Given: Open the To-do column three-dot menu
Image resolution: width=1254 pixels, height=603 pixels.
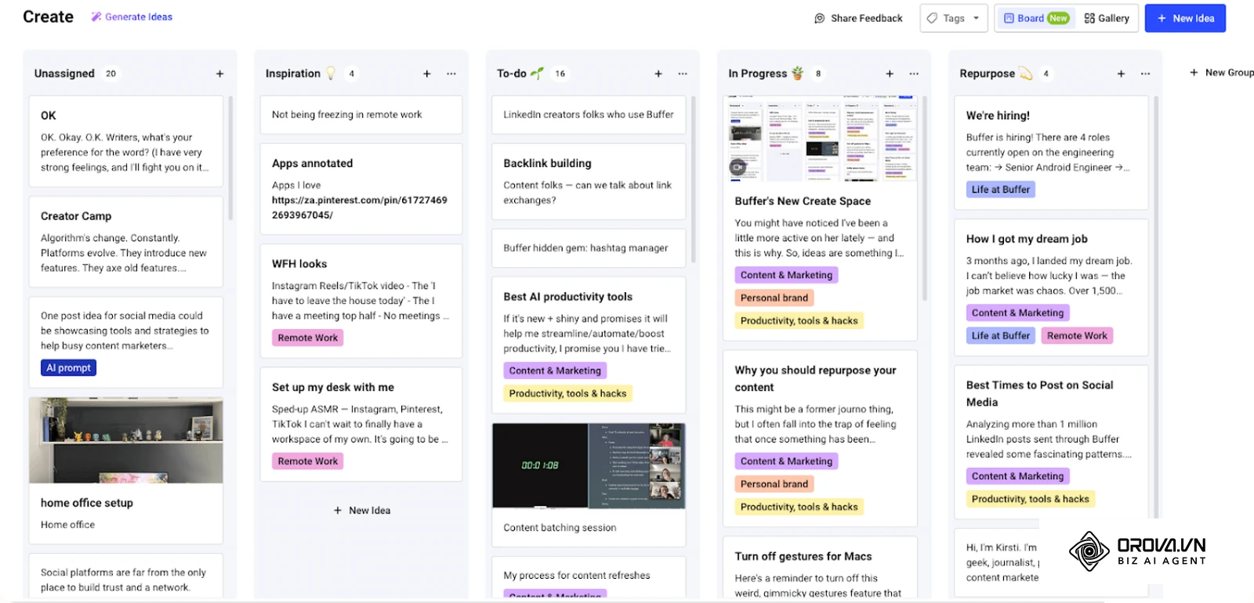Looking at the screenshot, I should click(x=683, y=74).
